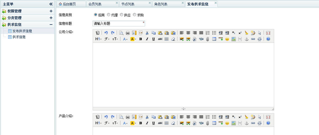319x135 pixels.
Task: Toggle fullscreen mode in the 公司介绍 editor
Action: [x=268, y=33]
